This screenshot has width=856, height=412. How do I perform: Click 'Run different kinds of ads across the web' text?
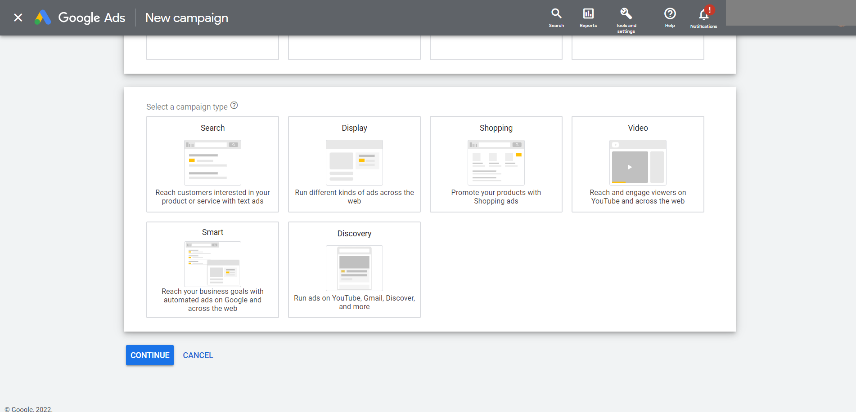[354, 197]
